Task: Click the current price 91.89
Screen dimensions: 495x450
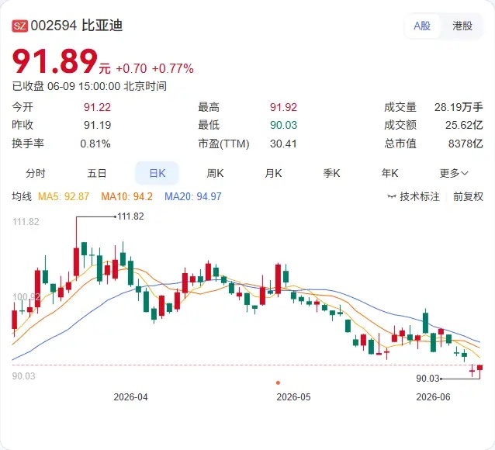Action: [55, 61]
